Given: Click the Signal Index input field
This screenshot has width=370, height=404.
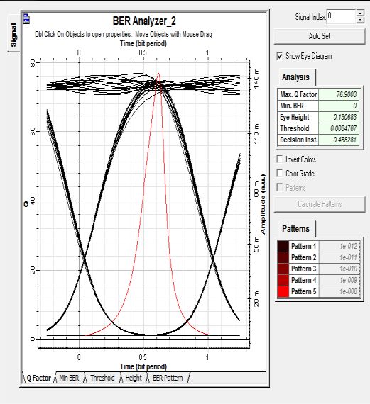Looking at the screenshot, I should 342,16.
